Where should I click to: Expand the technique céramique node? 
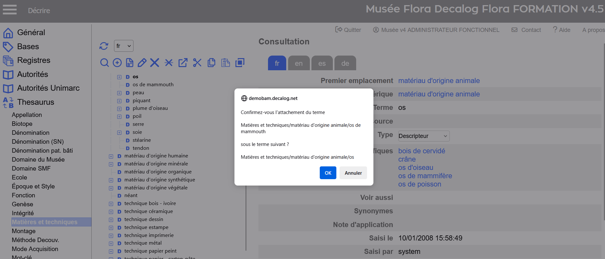tap(111, 212)
